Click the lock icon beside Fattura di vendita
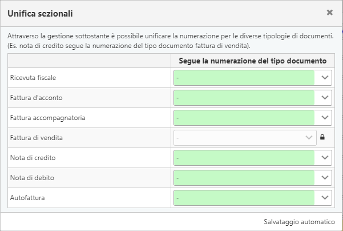Image resolution: width=343 pixels, height=231 pixels. (322, 137)
